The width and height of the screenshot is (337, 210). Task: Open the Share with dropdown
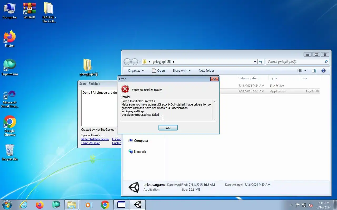pyautogui.click(x=181, y=71)
